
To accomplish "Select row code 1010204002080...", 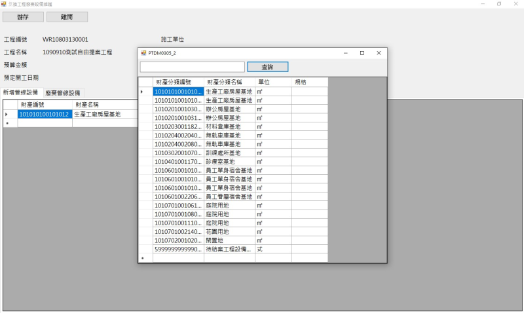I will [178, 144].
